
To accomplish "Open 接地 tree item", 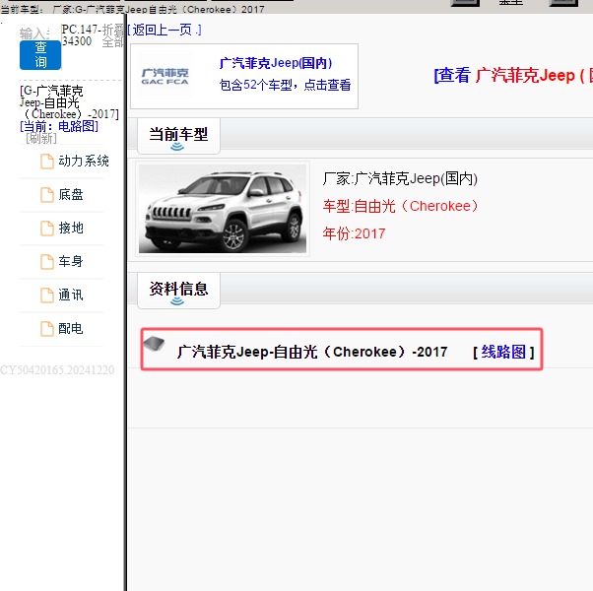I will 71,228.
